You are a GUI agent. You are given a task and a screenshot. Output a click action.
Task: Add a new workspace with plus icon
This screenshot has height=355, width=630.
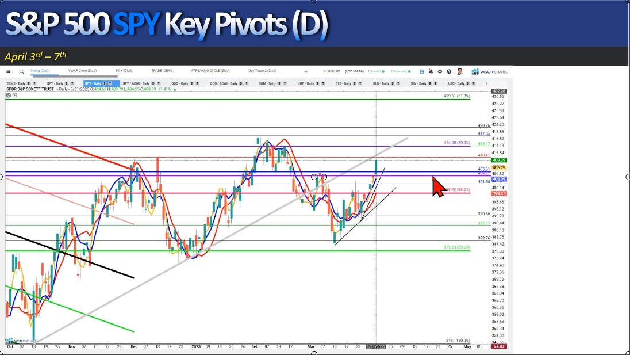306,71
